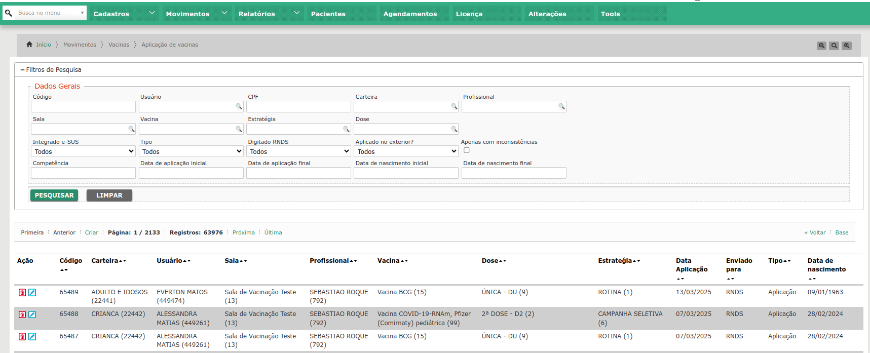Viewport: 870px width, 353px height.
Task: Click the home icon in the breadcrumb
Action: (29, 45)
